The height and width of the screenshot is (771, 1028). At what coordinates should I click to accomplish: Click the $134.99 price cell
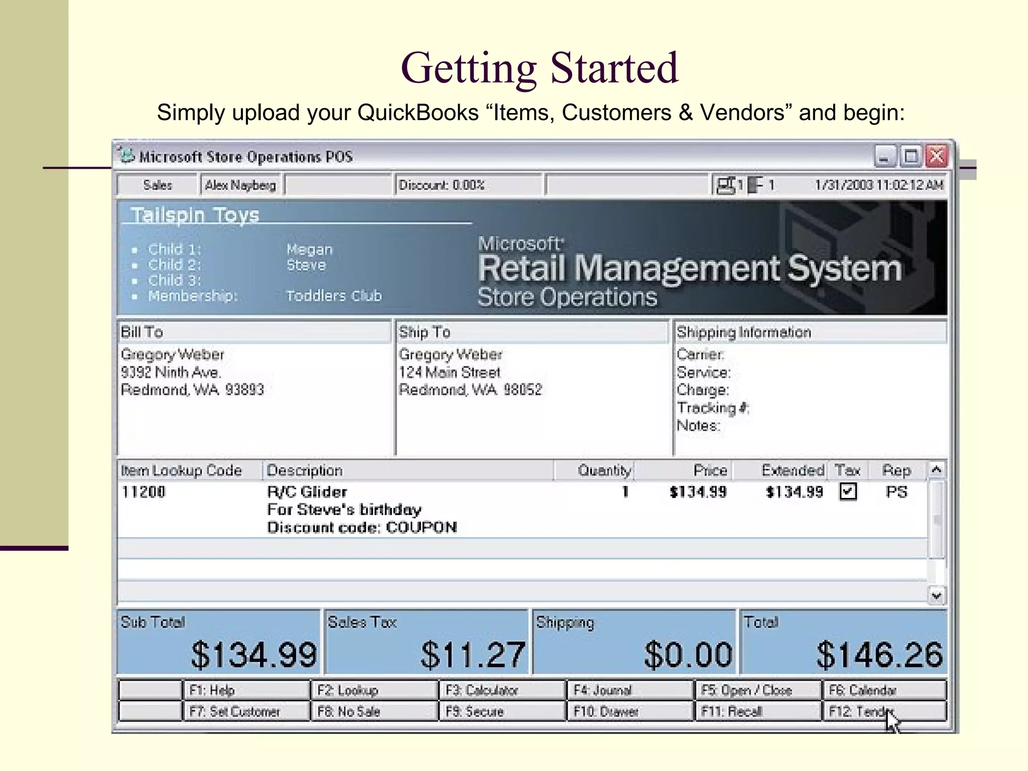pos(698,491)
